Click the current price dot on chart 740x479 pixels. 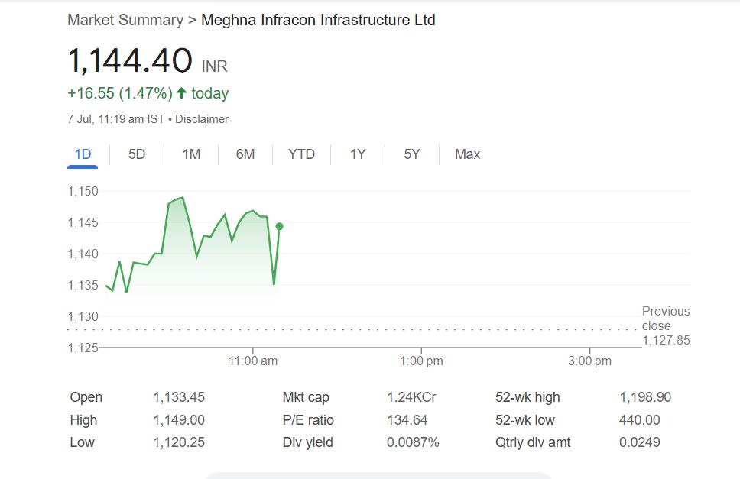280,226
